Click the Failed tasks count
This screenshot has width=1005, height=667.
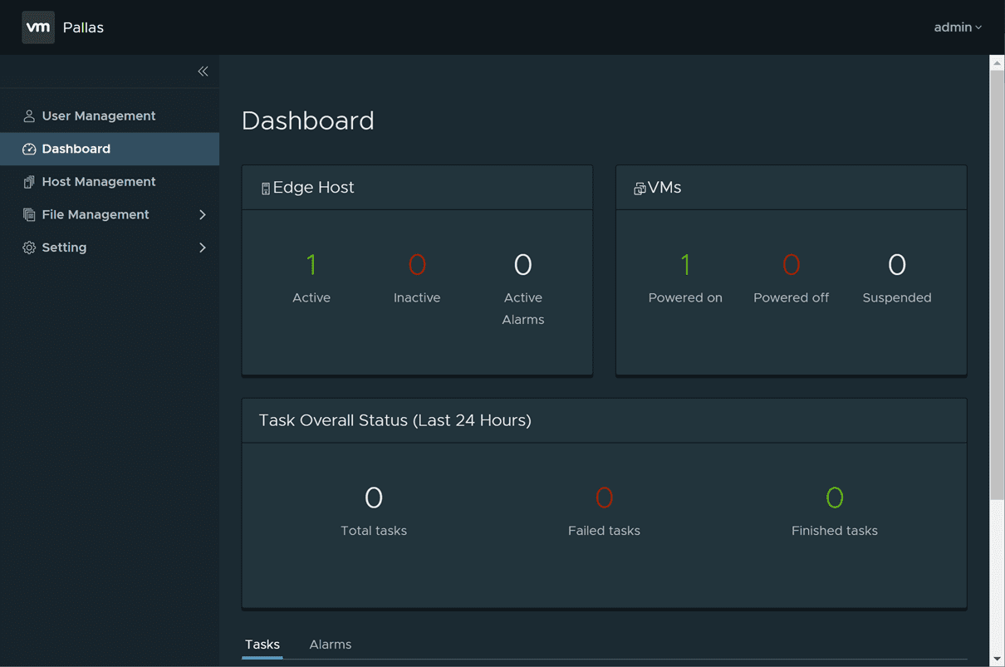coord(604,498)
